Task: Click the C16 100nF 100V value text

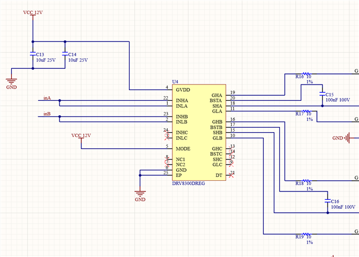Action: [343, 207]
